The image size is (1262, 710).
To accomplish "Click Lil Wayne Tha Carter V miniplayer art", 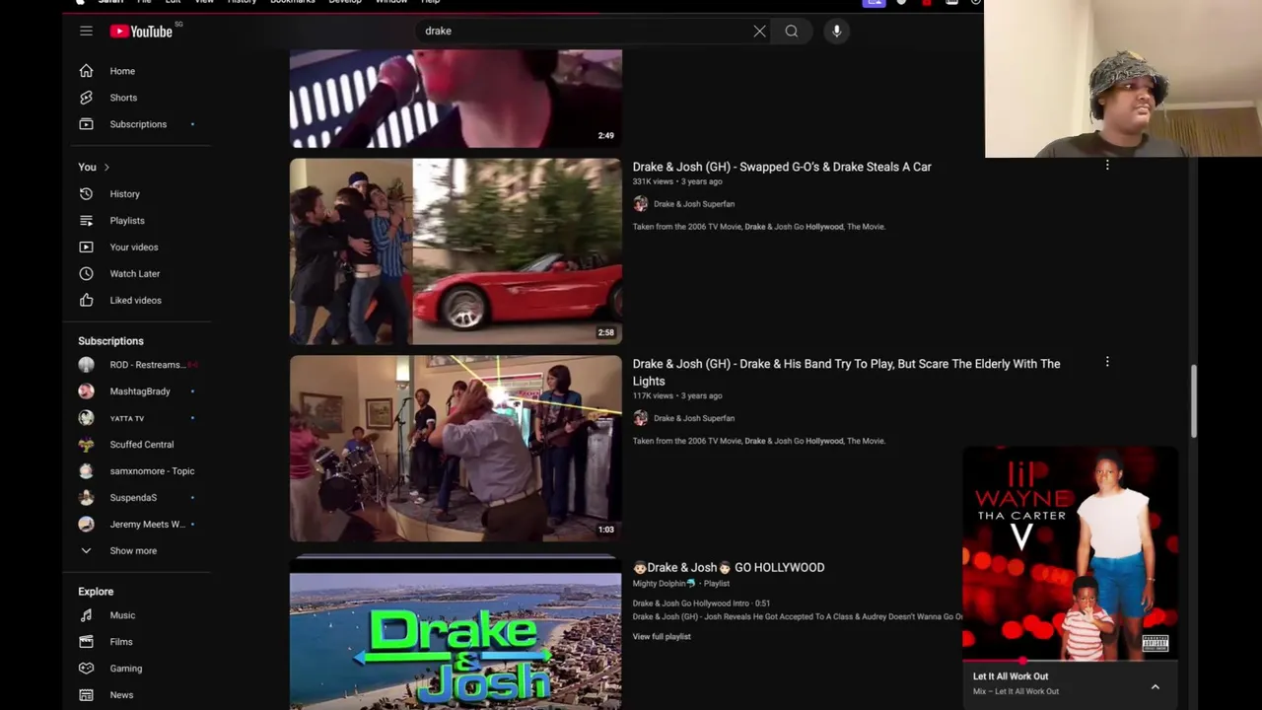I will [x=1070, y=553].
